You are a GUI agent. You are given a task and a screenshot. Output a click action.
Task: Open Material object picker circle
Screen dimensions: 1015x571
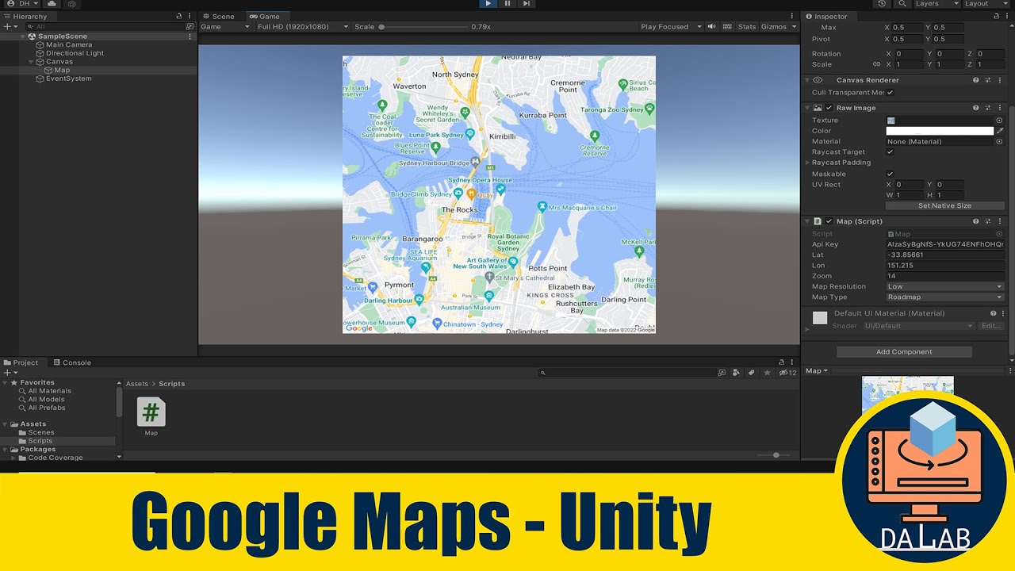999,141
